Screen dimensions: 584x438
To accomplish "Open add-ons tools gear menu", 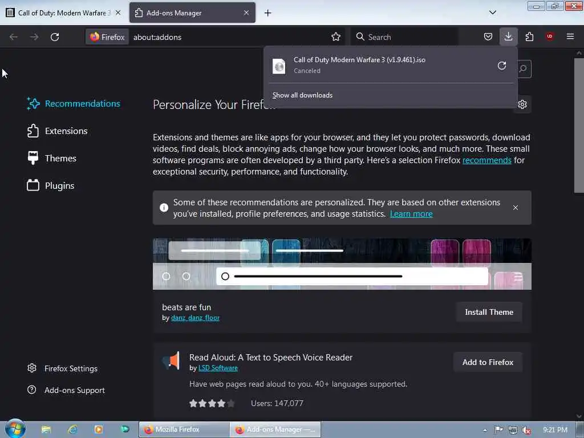I will coord(522,104).
